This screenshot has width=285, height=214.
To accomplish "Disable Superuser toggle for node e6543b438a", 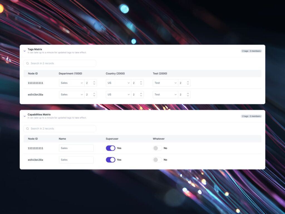I will click(x=110, y=160).
